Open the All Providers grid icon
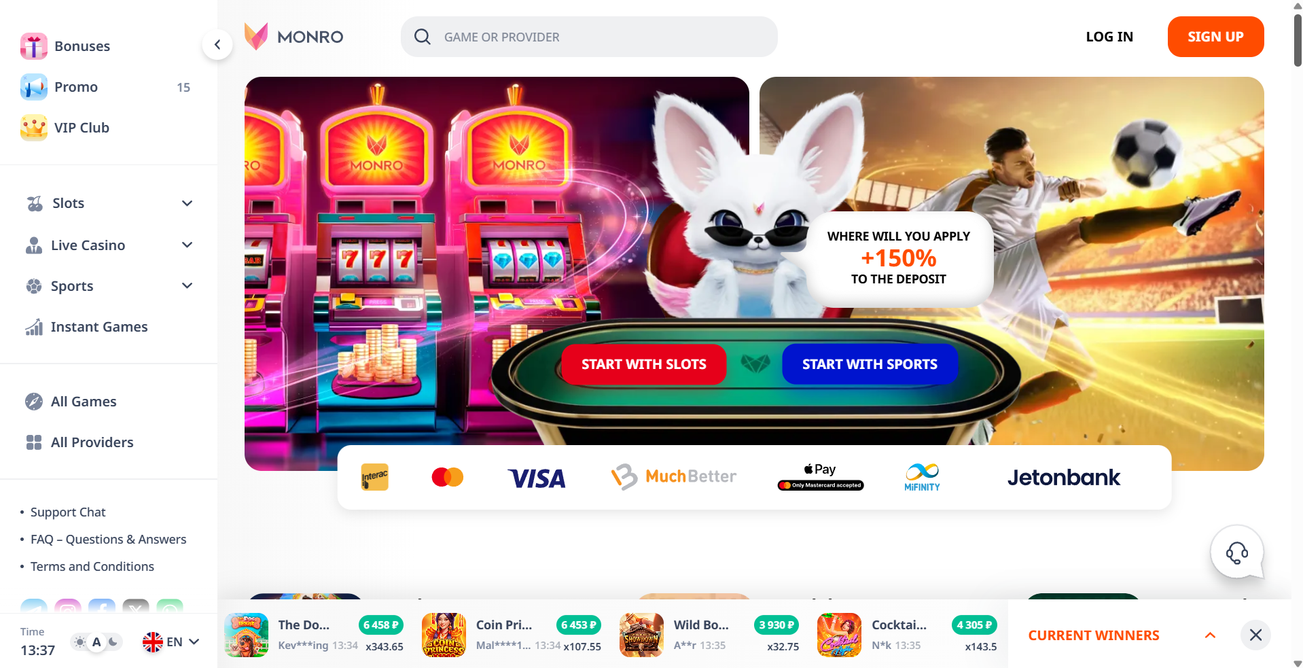The height and width of the screenshot is (668, 1303). [x=34, y=442]
